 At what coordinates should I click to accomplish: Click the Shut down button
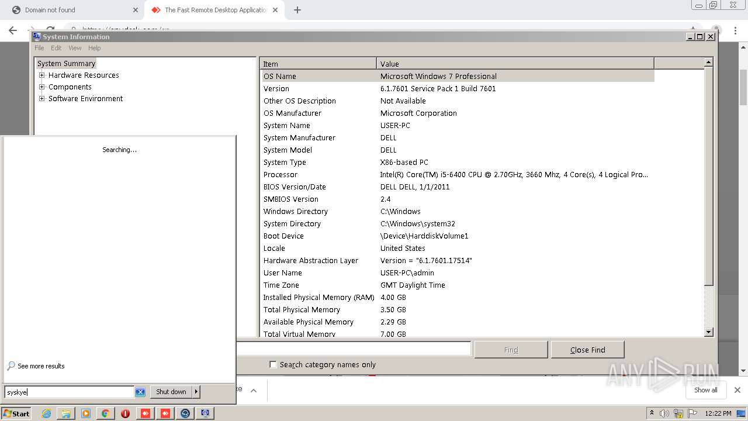coord(171,392)
